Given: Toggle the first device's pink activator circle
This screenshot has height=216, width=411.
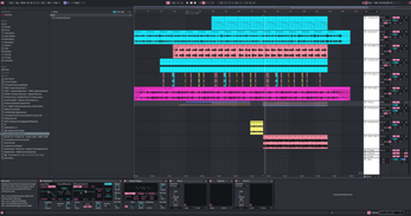Looking at the screenshot, I should pos(41,181).
